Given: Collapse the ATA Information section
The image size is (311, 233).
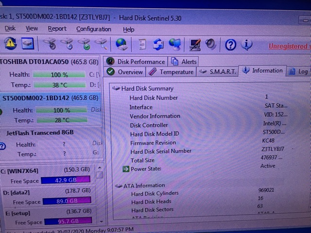Looking at the screenshot, I should [x=118, y=185].
